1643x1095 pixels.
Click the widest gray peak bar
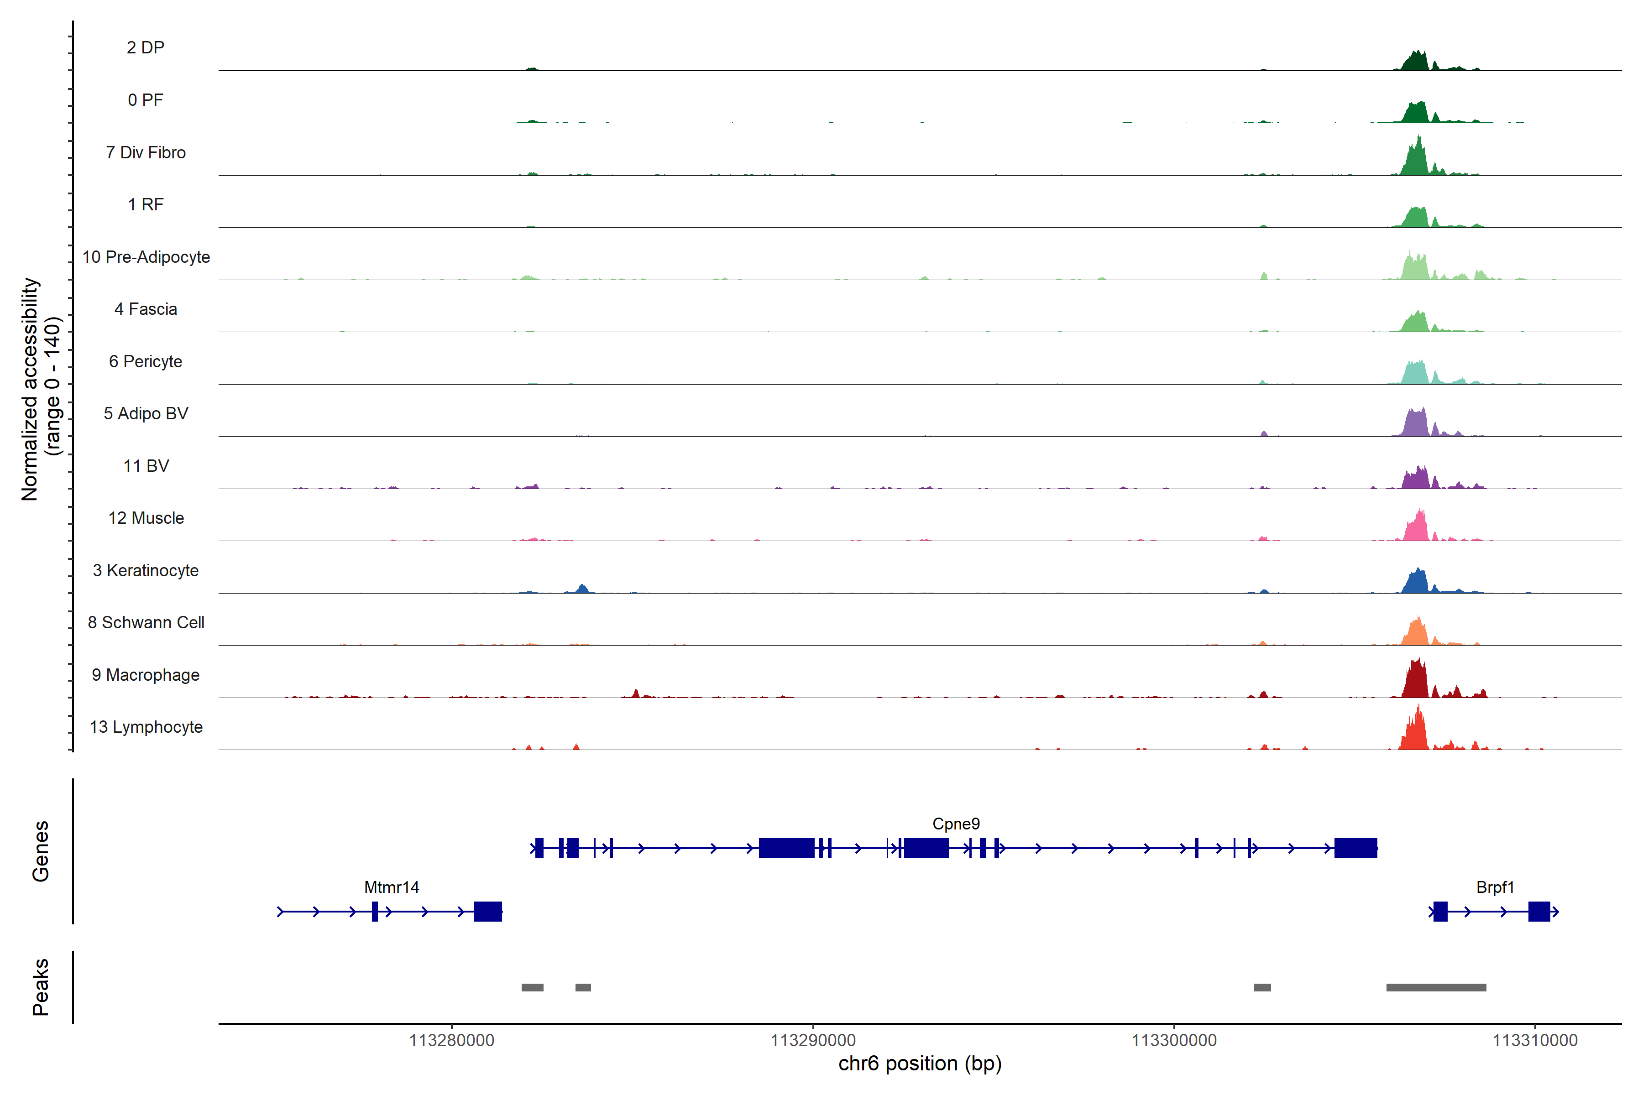pos(1435,987)
